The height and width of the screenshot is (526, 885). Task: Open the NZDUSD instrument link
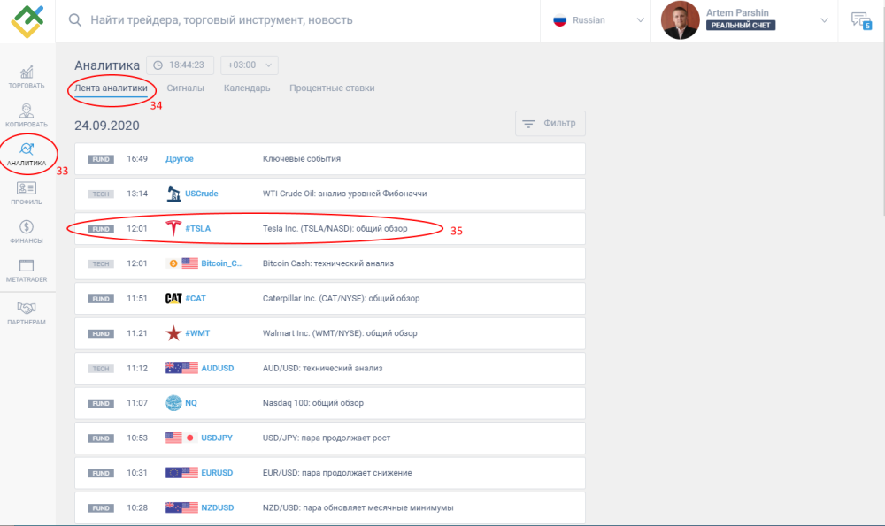[218, 508]
